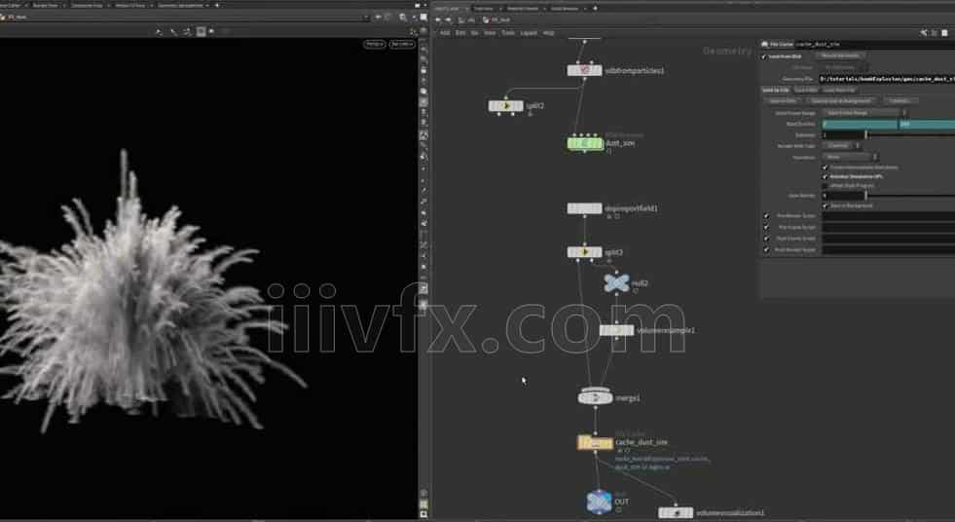The image size is (955, 522).
Task: Click the Substeps slider handle
Action: (866, 135)
